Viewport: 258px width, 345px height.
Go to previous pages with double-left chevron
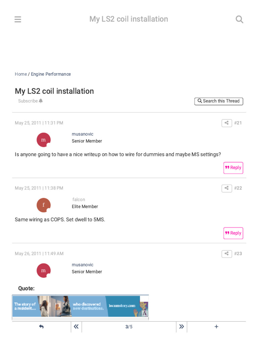click(76, 327)
